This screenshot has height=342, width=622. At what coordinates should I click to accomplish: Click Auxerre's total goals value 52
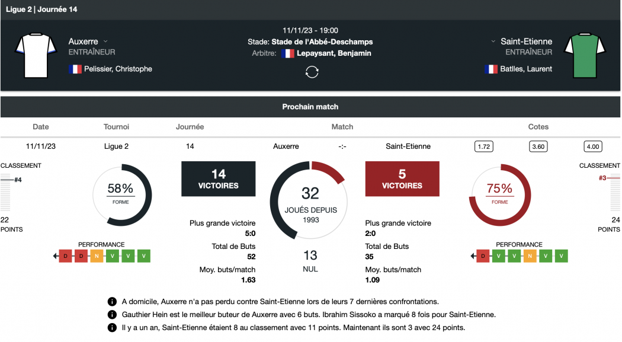point(252,257)
